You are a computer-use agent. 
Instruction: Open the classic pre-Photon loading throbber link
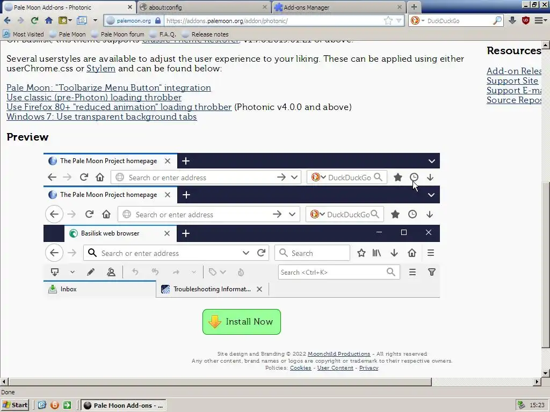point(94,98)
